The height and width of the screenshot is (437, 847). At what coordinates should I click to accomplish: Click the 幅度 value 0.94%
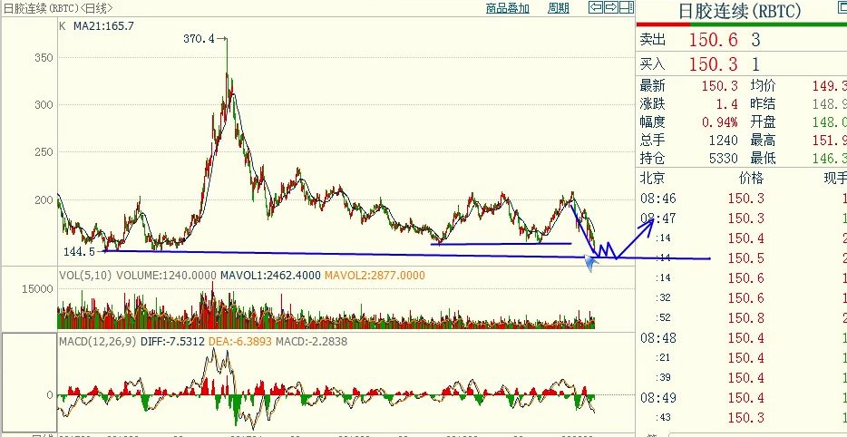point(720,122)
